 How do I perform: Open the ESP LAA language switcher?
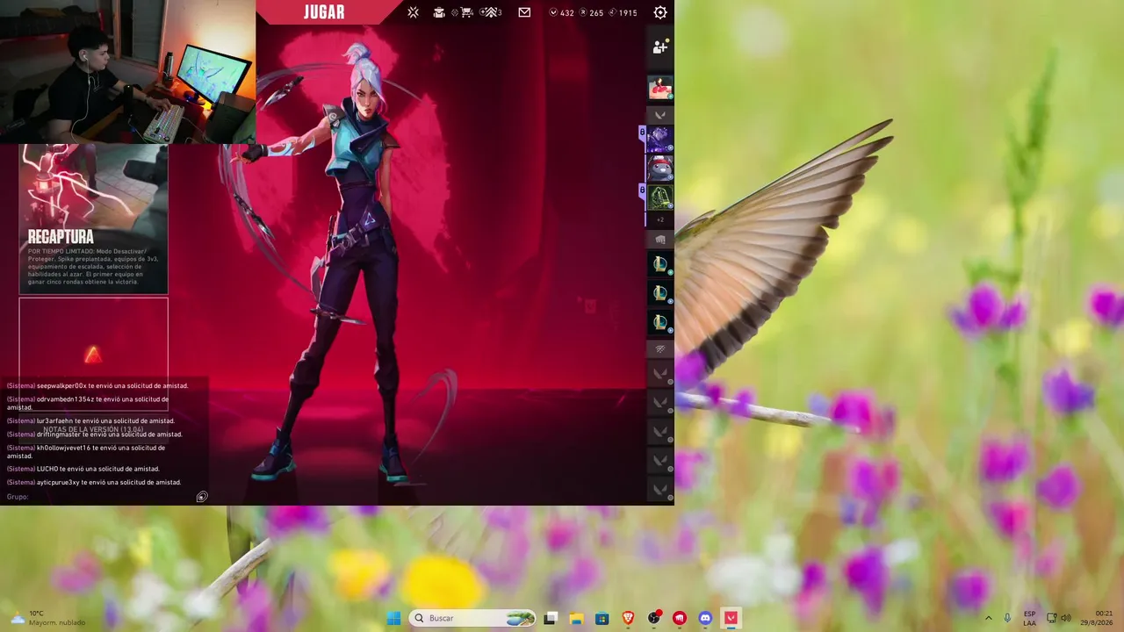1029,618
